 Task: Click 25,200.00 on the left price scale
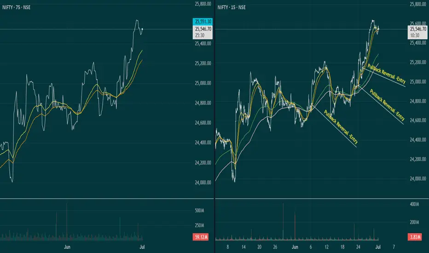[203, 63]
